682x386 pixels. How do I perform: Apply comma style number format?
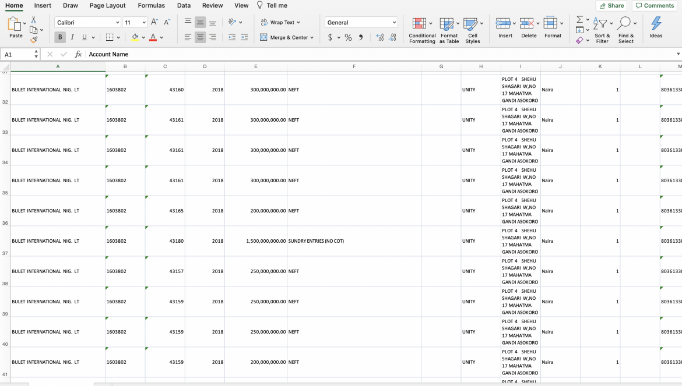tap(361, 37)
